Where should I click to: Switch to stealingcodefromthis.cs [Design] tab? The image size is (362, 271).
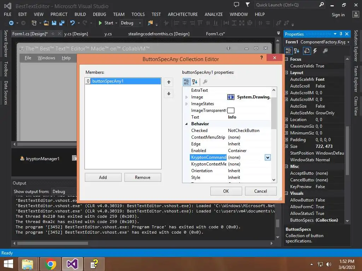159,34
